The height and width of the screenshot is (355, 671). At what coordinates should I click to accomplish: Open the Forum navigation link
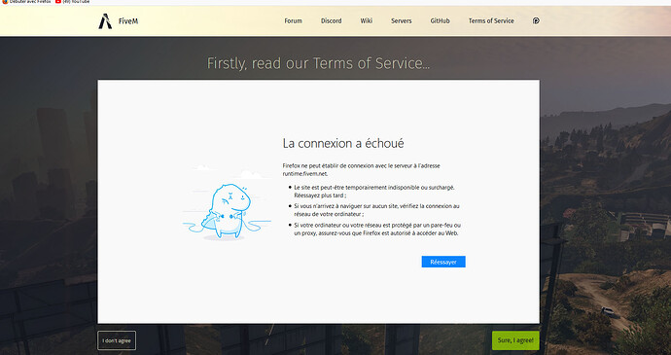293,21
